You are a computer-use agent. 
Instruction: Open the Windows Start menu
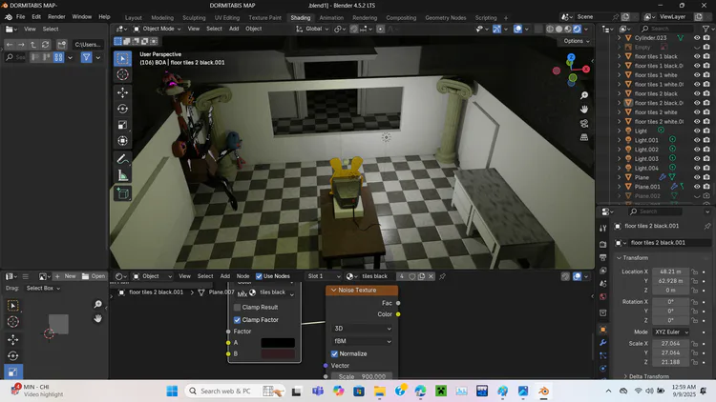coord(172,392)
